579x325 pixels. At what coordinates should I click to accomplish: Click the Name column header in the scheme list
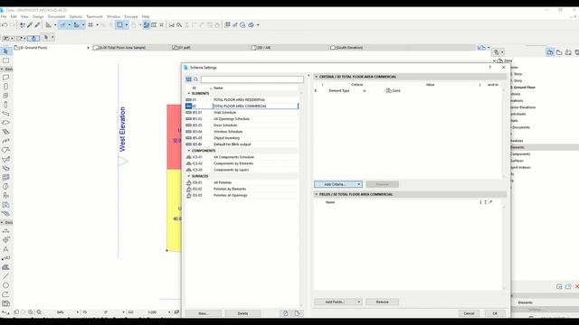click(x=218, y=88)
